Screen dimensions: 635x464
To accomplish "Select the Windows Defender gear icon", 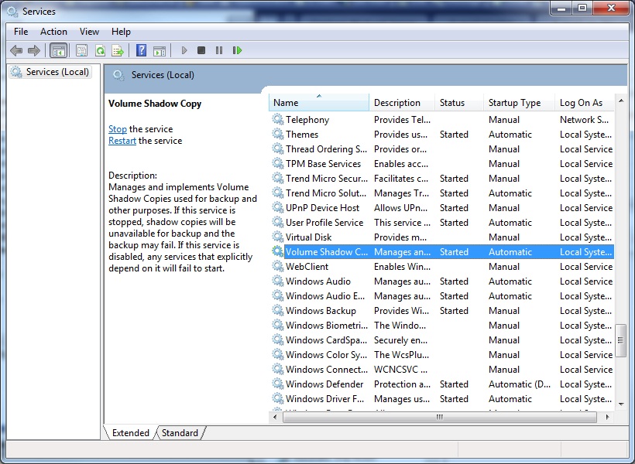I will click(x=278, y=384).
